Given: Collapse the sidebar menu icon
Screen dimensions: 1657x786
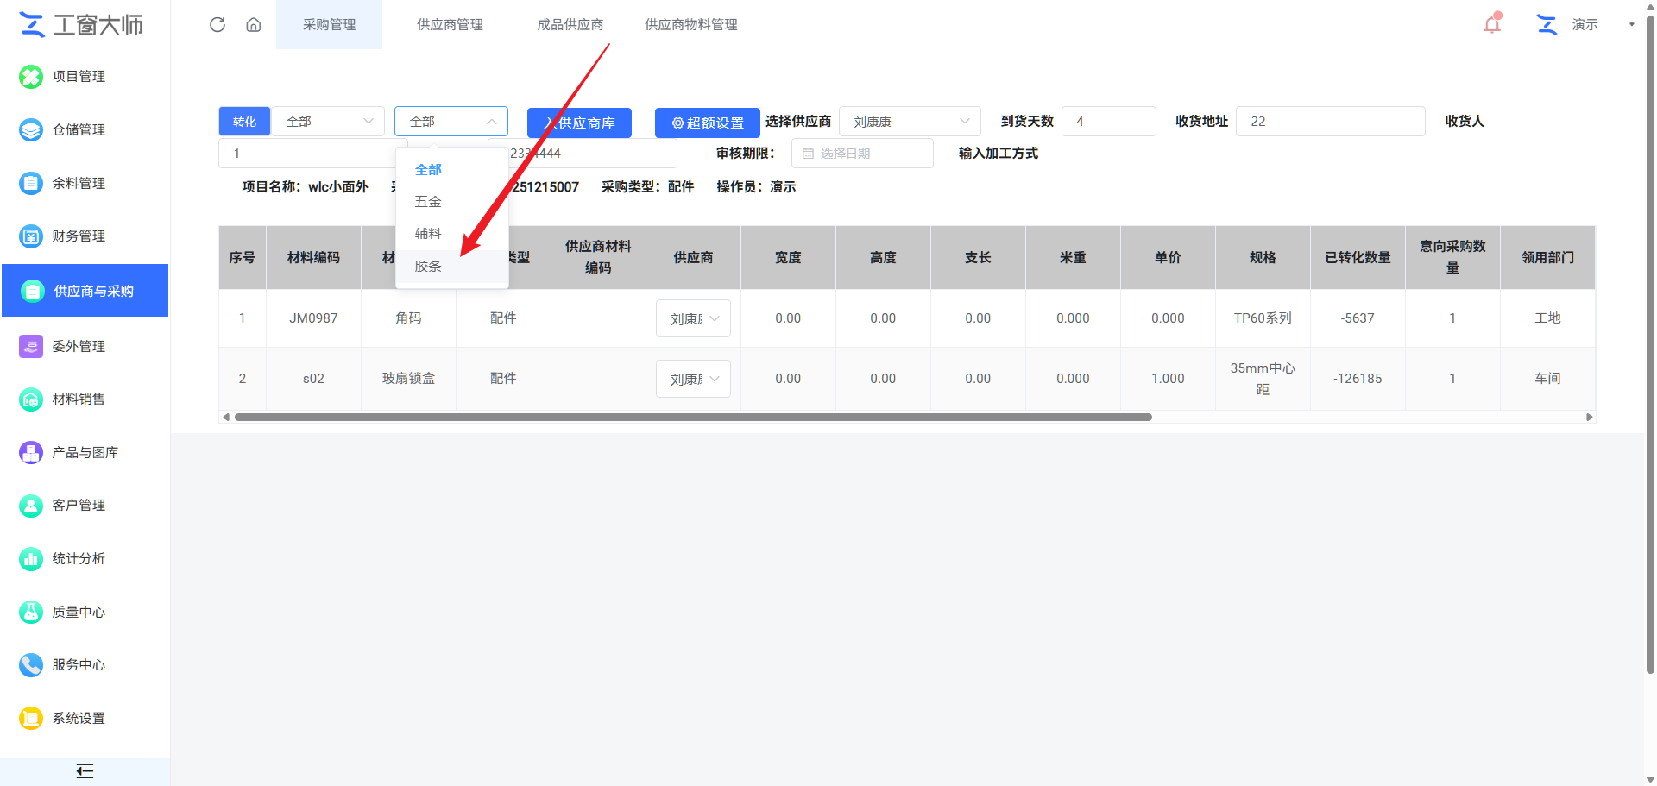Looking at the screenshot, I should (85, 771).
